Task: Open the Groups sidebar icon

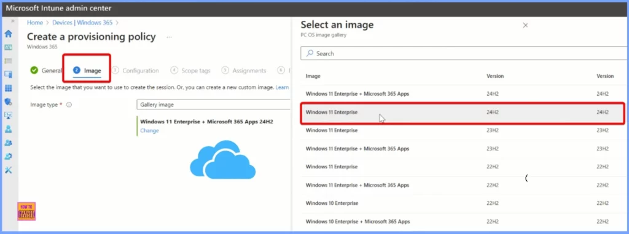Action: point(8,143)
